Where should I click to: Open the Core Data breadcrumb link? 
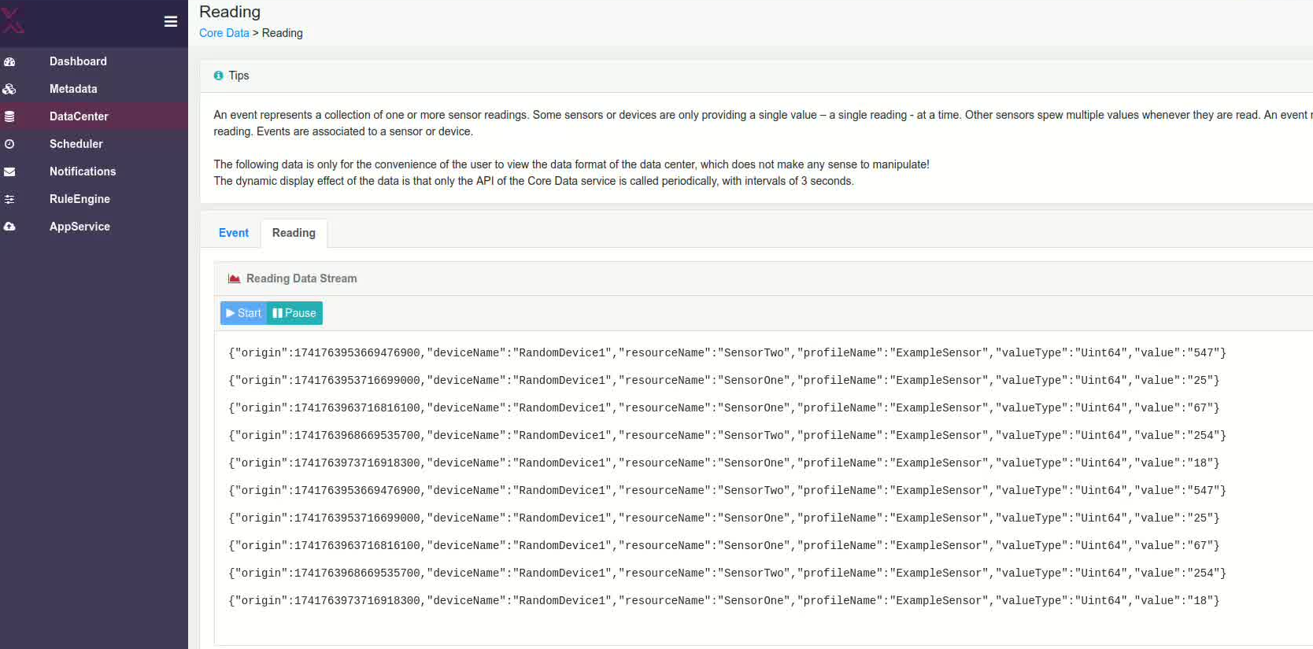(x=224, y=33)
